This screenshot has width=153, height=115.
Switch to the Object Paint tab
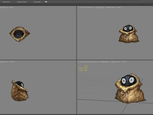22,2
